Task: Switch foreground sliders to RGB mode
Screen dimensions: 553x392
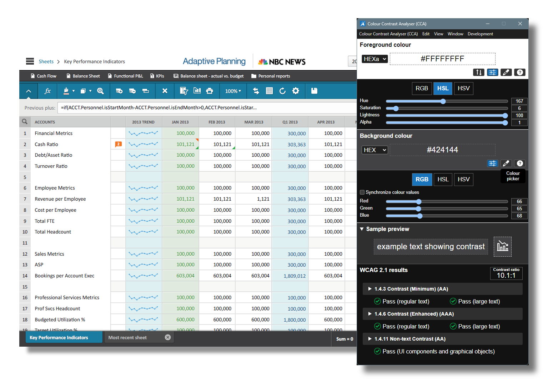Action: coord(422,89)
